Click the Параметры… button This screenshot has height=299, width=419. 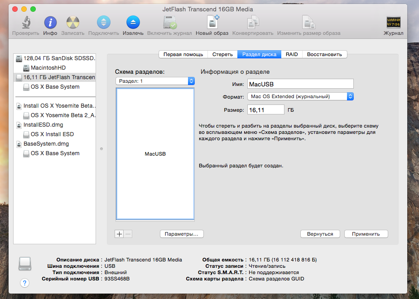(x=182, y=234)
